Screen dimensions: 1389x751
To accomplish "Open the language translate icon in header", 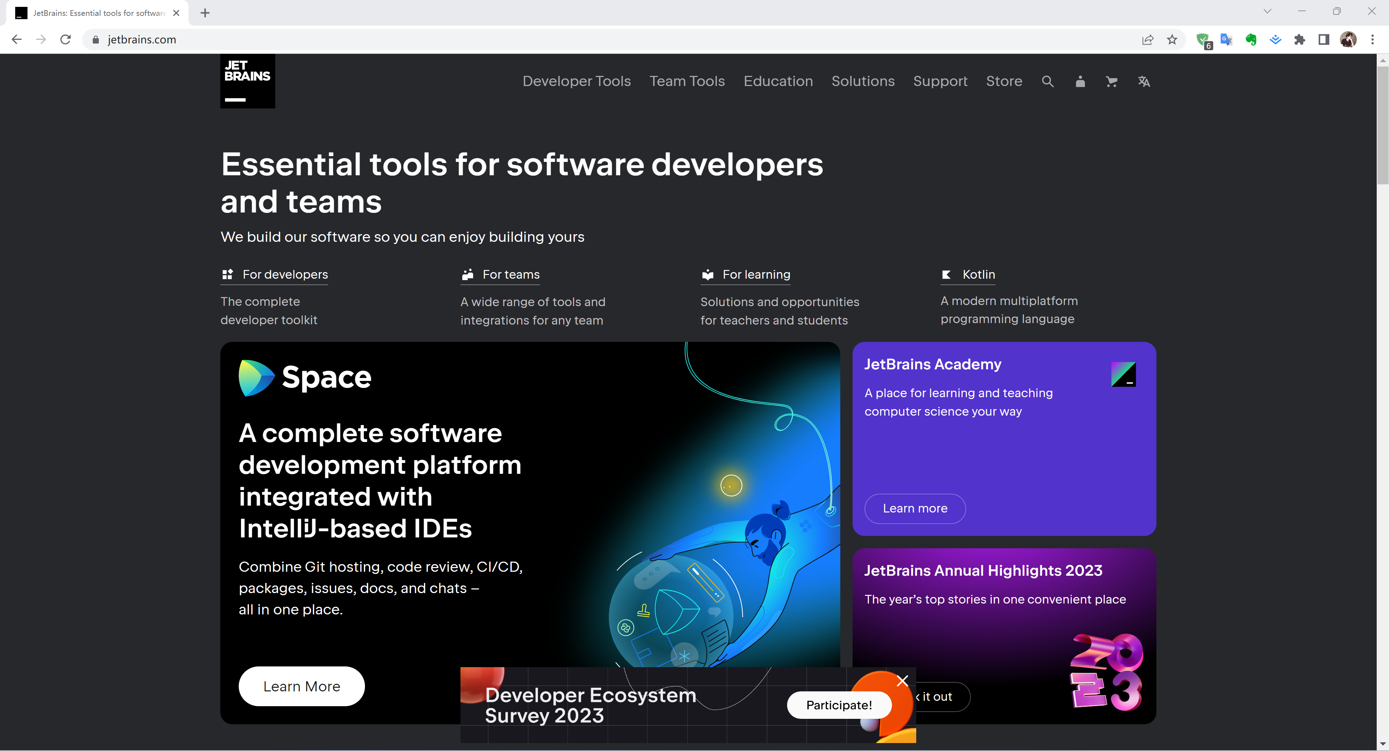I will (x=1144, y=81).
